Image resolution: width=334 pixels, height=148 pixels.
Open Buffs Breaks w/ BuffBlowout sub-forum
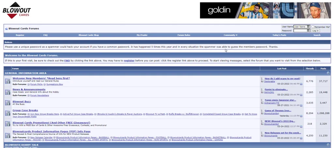184,114
